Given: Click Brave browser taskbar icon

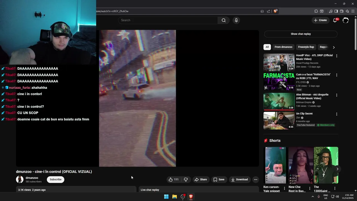Looking at the screenshot, I should click(191, 197).
